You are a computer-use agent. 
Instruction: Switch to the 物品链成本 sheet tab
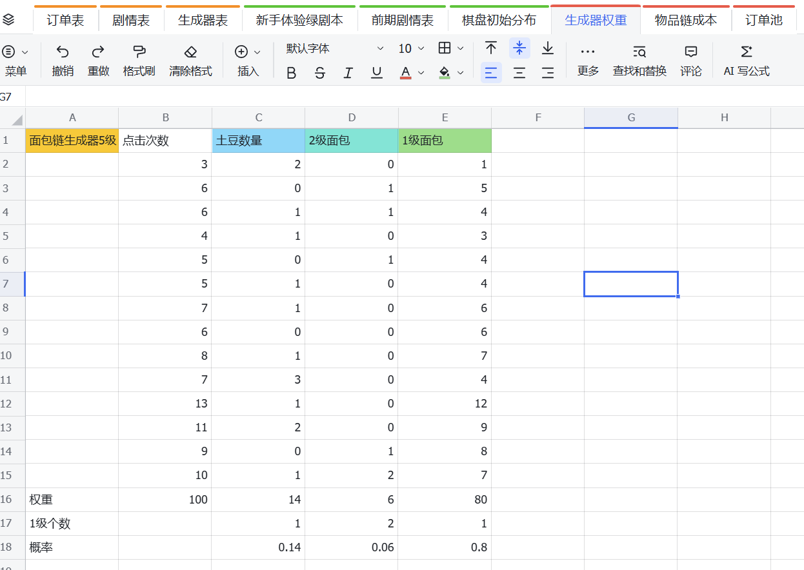[685, 20]
